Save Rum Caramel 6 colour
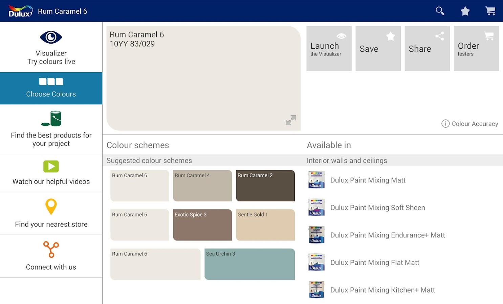The height and width of the screenshot is (304, 503). (378, 48)
